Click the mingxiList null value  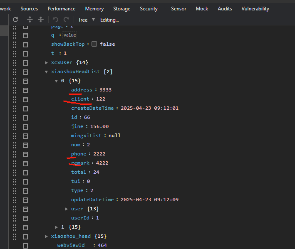(114, 136)
